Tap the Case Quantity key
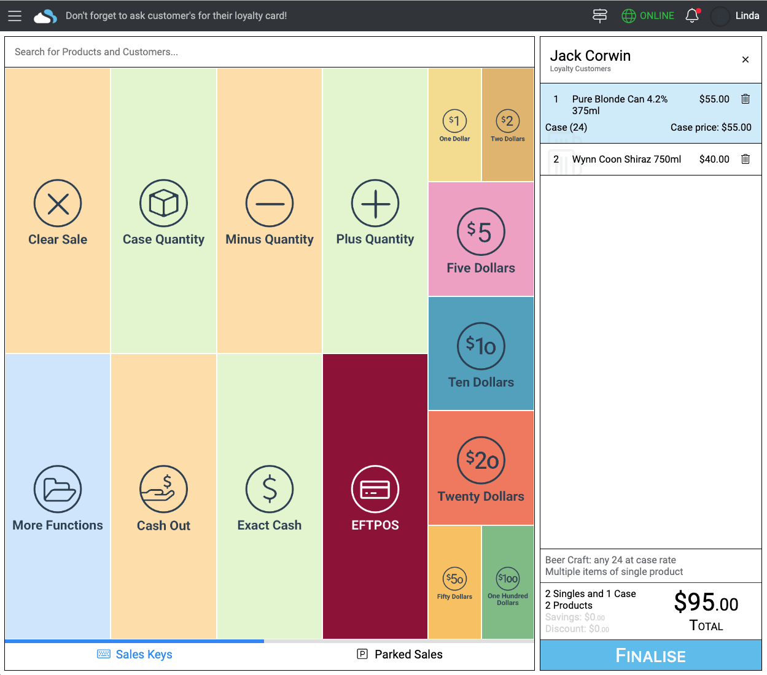This screenshot has height=675, width=767. point(163,212)
